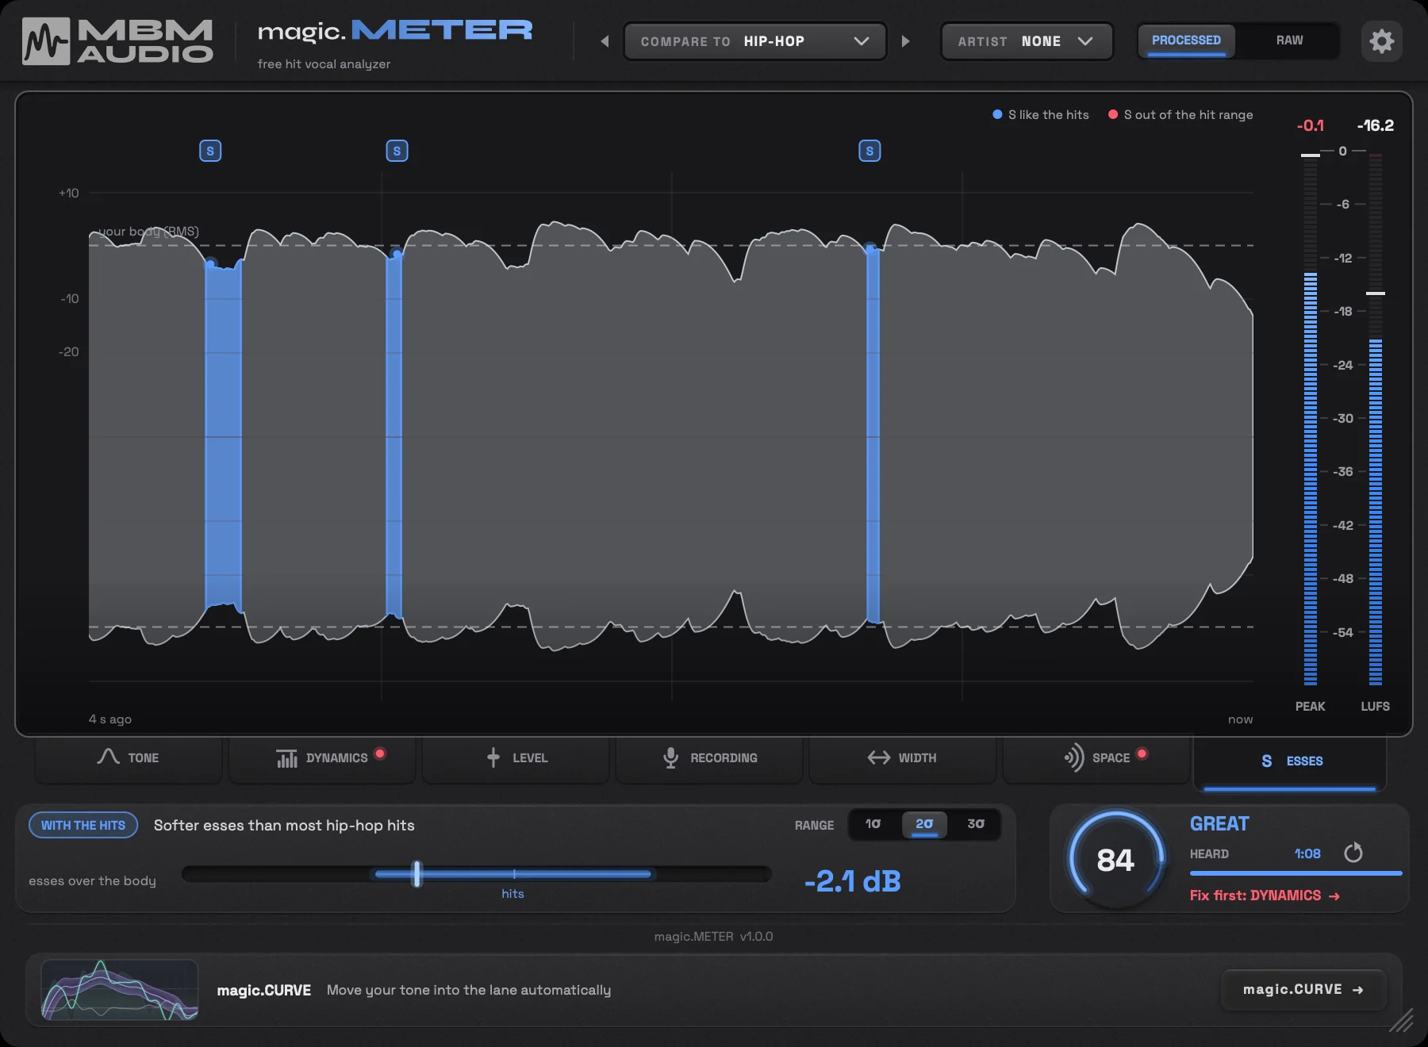
Task: Click the Level plus icon
Action: 493,757
